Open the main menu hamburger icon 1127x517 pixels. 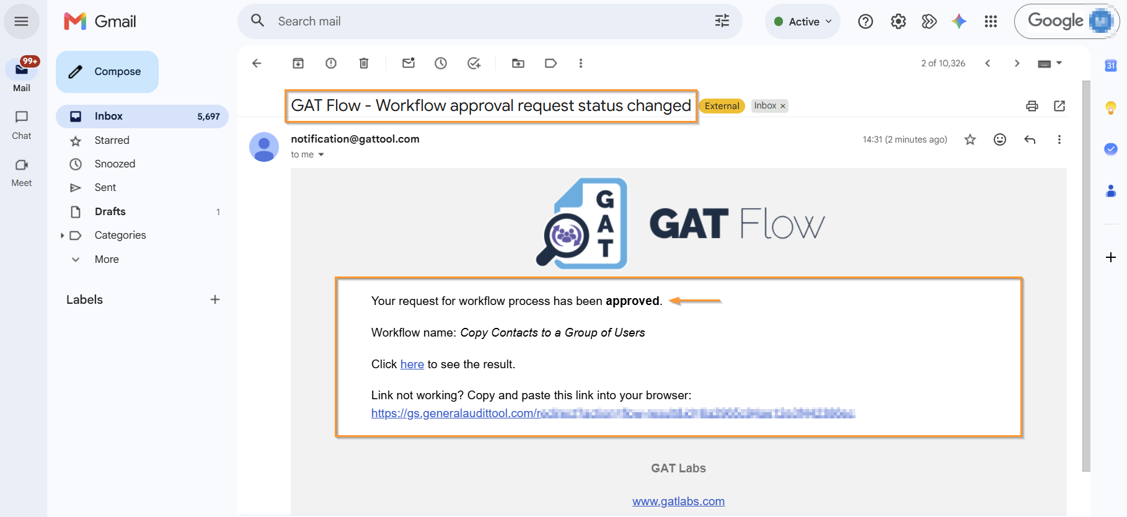[21, 21]
